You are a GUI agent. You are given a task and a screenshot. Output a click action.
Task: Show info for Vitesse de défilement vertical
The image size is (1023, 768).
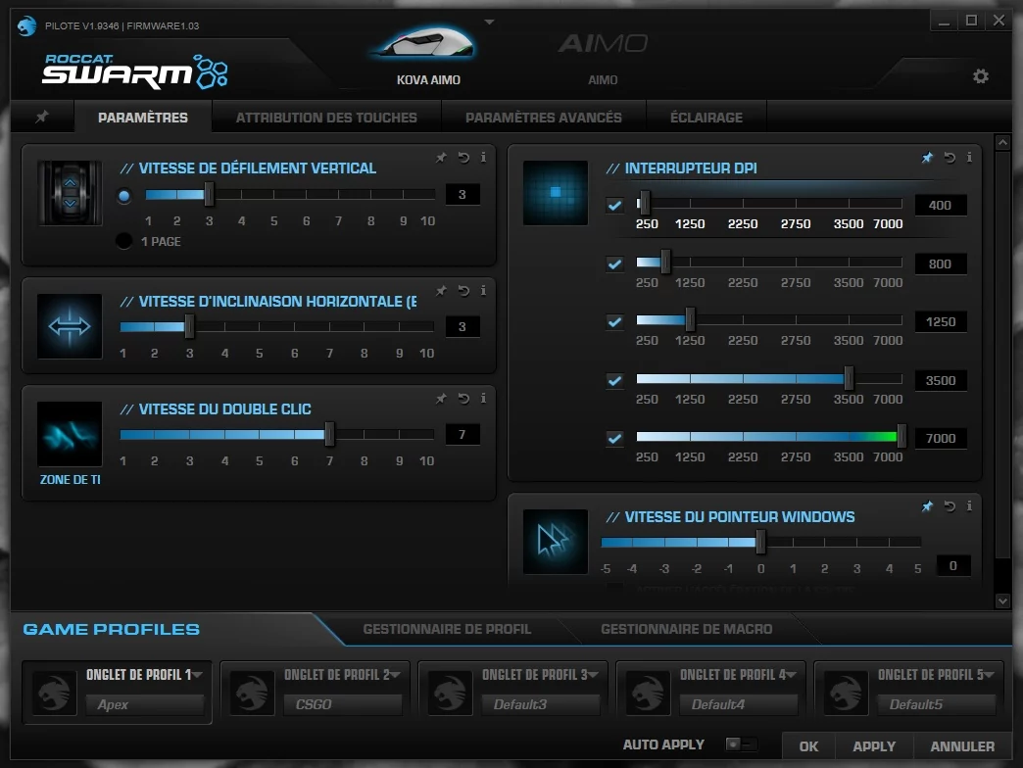click(x=483, y=157)
